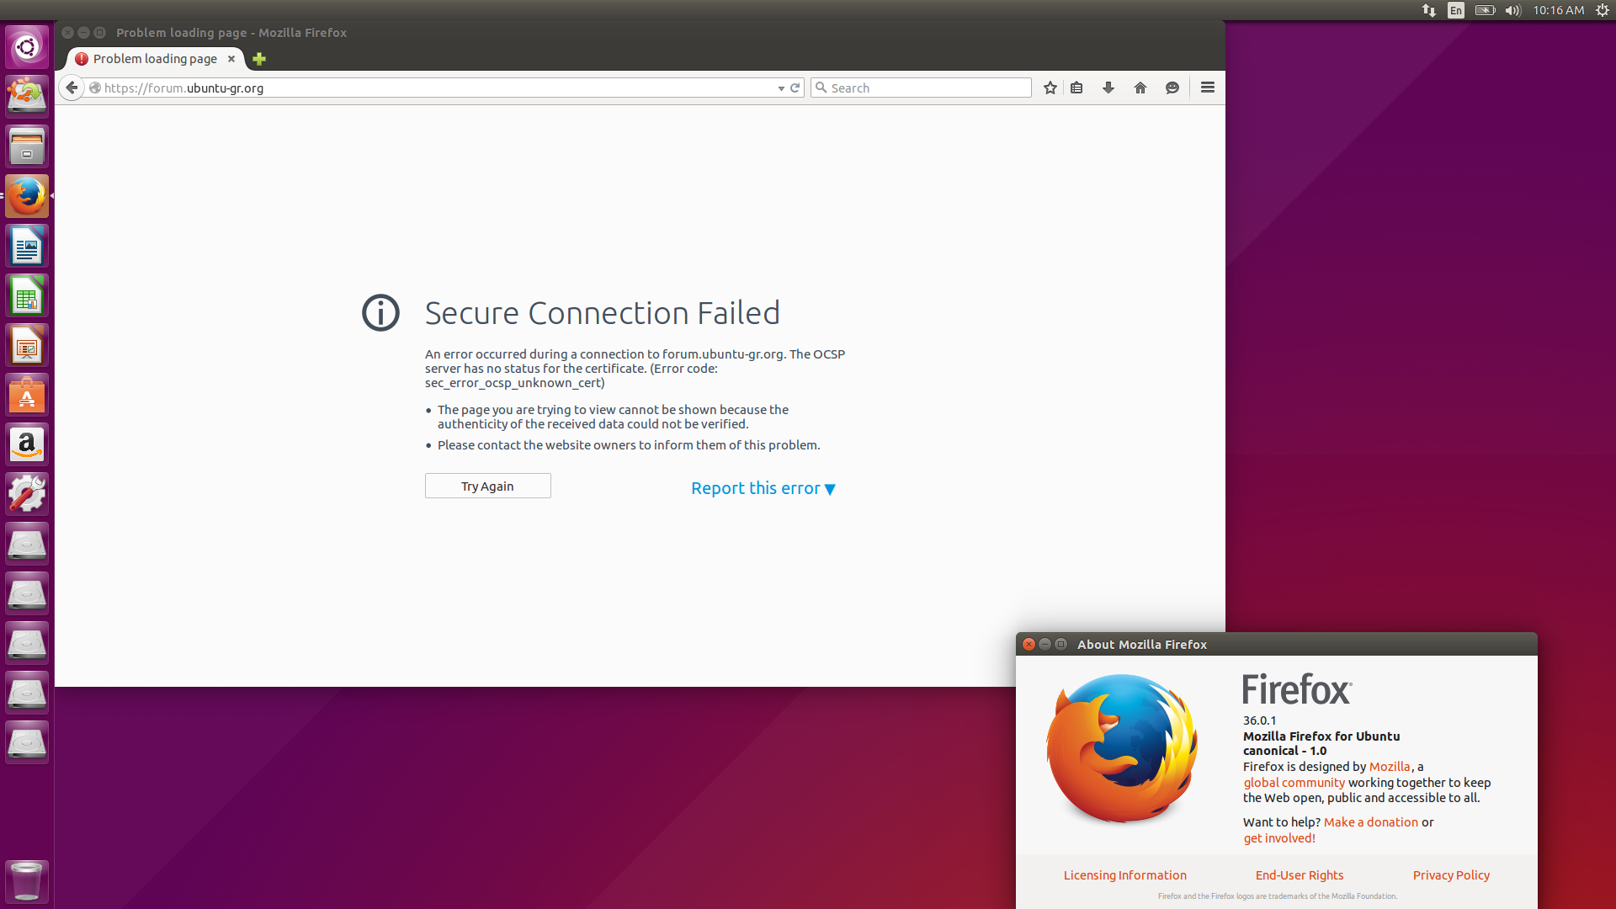
Task: Open the Trash in launcher
Action: coord(27,880)
